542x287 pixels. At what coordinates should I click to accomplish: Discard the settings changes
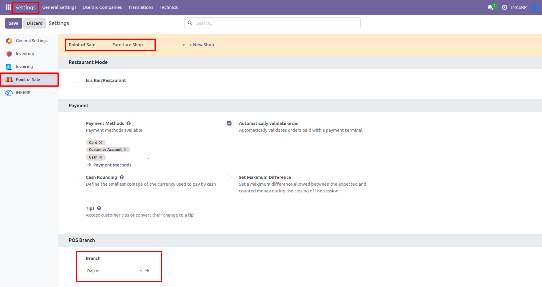tap(35, 23)
